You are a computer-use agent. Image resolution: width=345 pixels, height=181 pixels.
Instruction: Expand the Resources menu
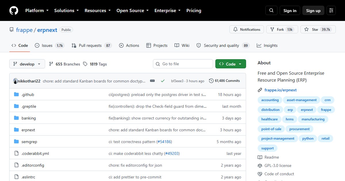97,11
